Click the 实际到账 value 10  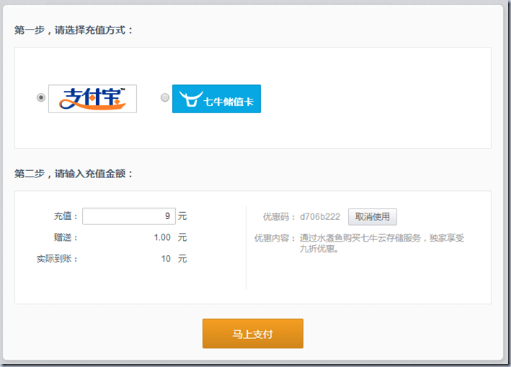[x=166, y=259]
